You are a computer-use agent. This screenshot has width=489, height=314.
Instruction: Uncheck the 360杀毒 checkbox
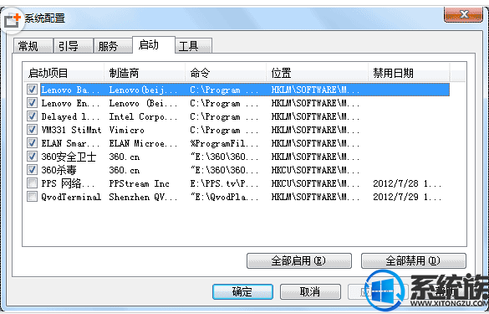(32, 170)
